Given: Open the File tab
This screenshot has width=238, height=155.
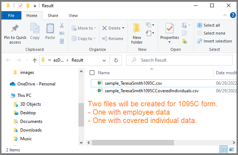Looking at the screenshot, I should coord(11,15).
